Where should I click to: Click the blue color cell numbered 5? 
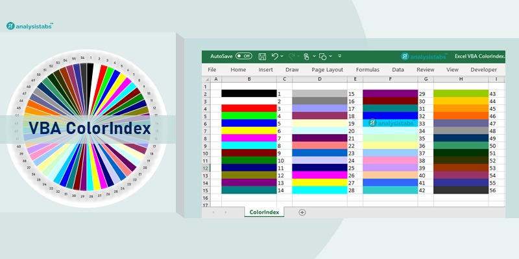[249, 123]
